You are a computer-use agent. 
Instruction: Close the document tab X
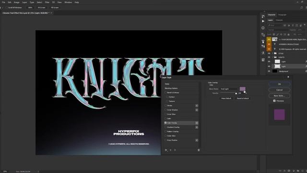coord(51,13)
